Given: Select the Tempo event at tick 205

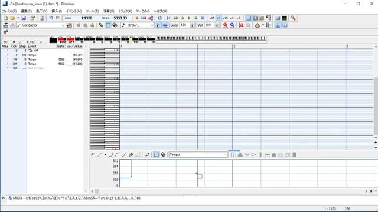Looking at the screenshot, I should (x=43, y=64).
